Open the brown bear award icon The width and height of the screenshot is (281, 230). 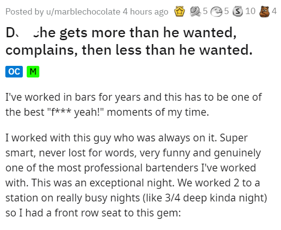[265, 12]
